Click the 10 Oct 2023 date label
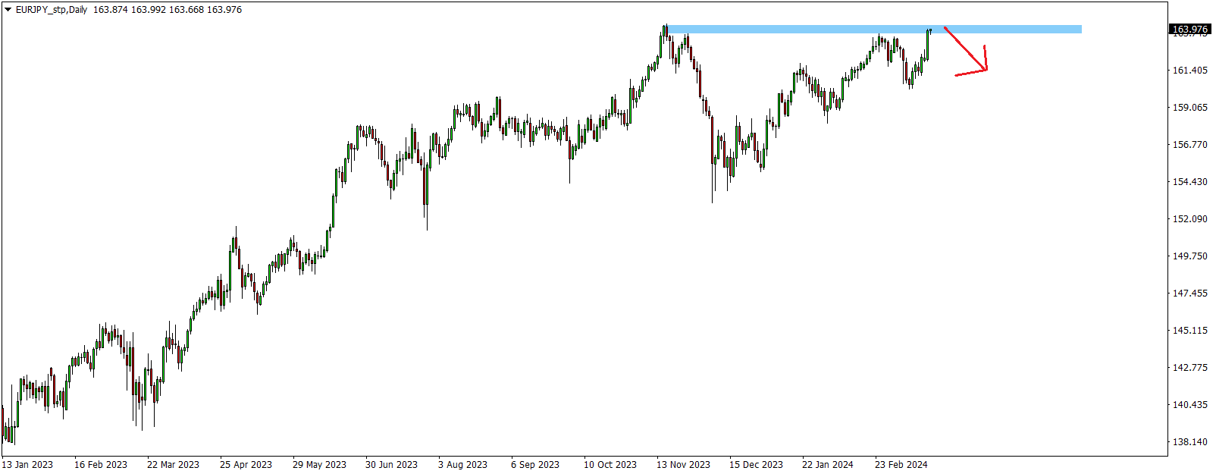Screen dimensions: 1216x474 (x=610, y=465)
